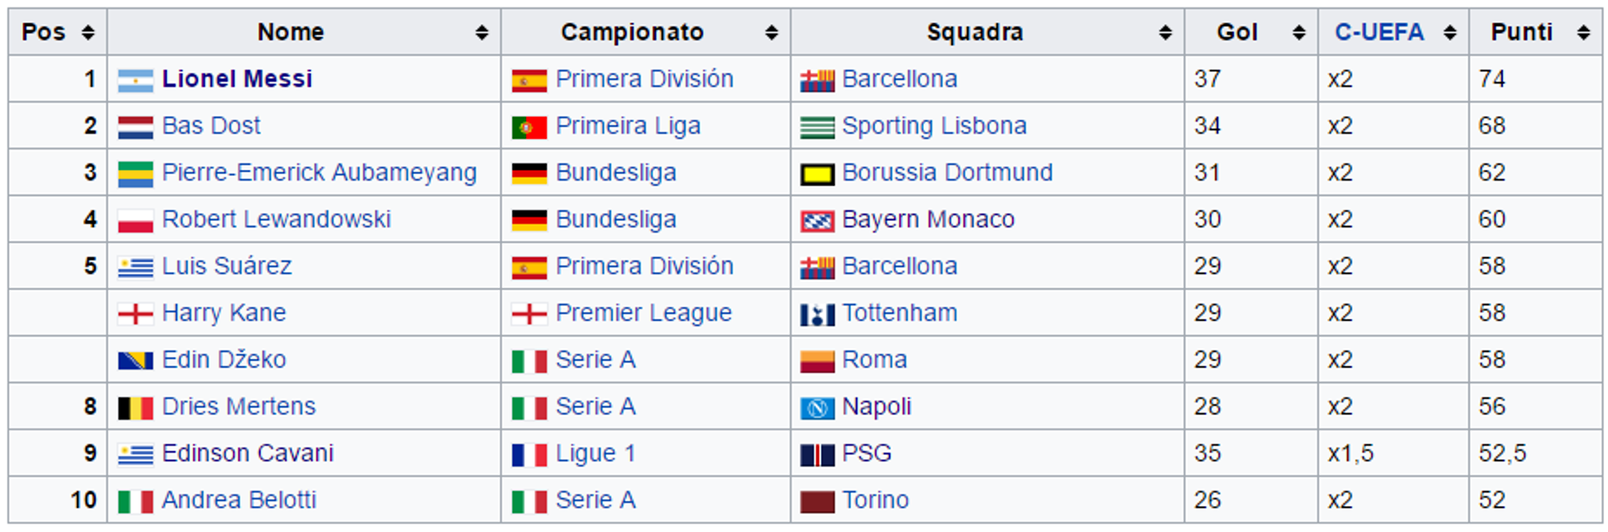Open Andrea Belotti's player link
The width and height of the screenshot is (1608, 532).
239,499
